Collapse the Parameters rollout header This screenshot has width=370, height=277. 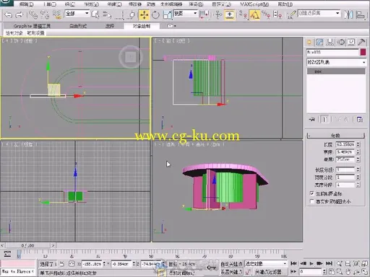(336, 136)
